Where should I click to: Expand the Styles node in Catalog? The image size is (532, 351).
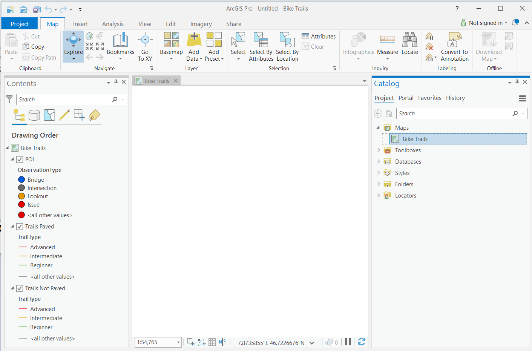pos(379,173)
